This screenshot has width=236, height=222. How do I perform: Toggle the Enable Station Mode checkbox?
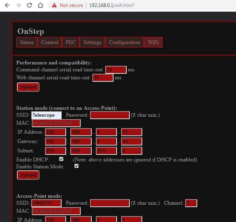[76, 166]
